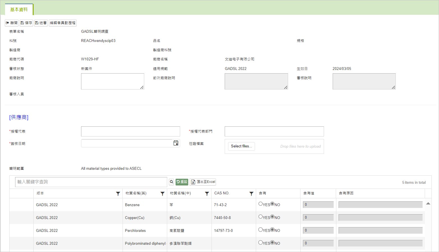Click CAS number 14797-73-0
439x252 pixels.
[x=223, y=230]
